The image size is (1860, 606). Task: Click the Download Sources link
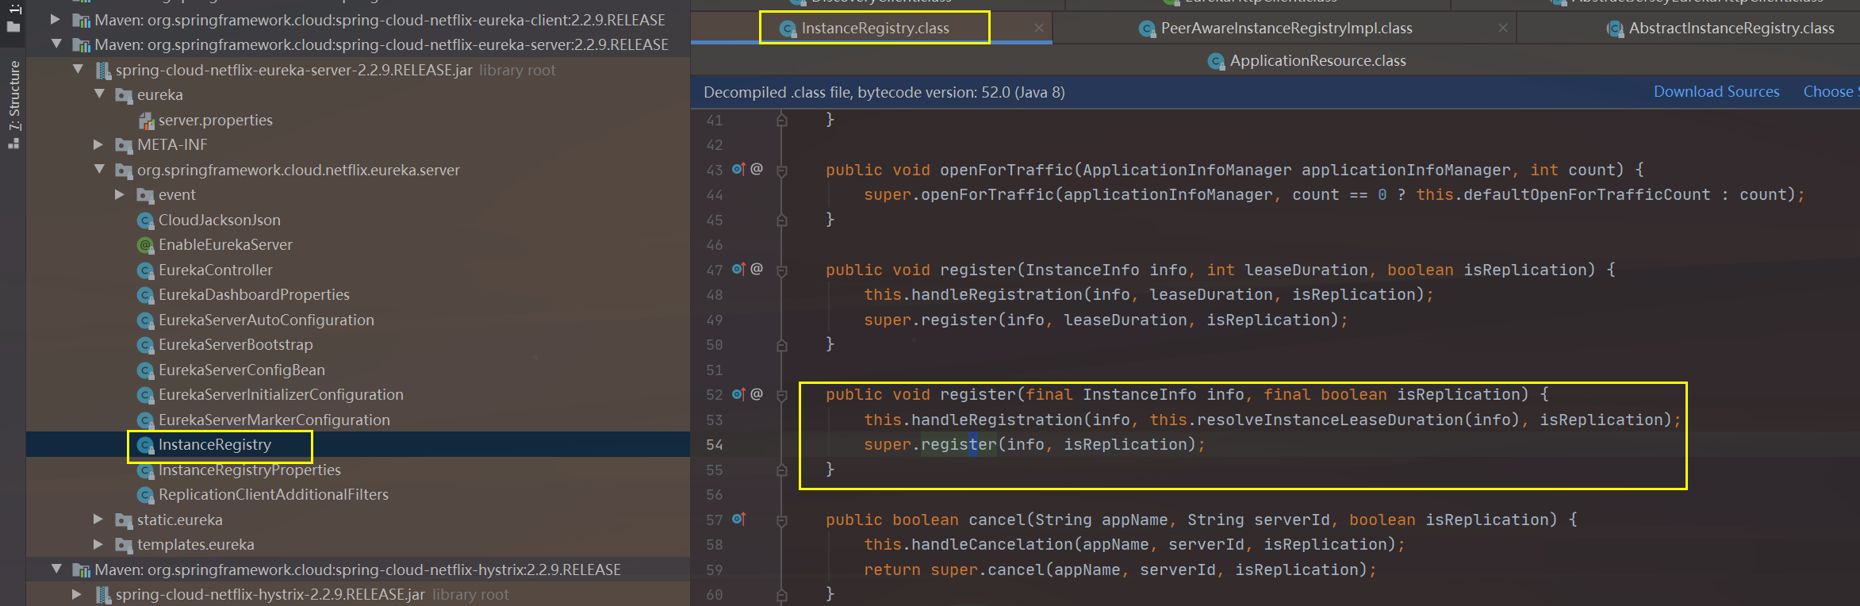tap(1716, 92)
